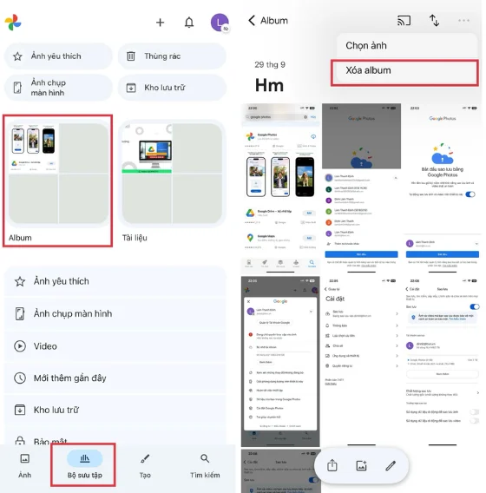Viewport: 486px width, 493px height.
Task: Tap the plus create icon
Action: [x=160, y=23]
